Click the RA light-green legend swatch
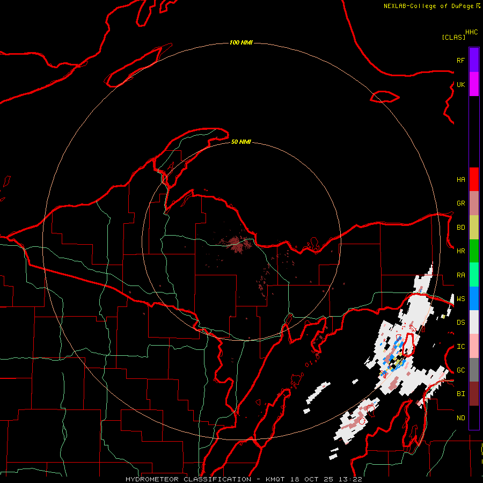The image size is (483, 483). click(474, 275)
